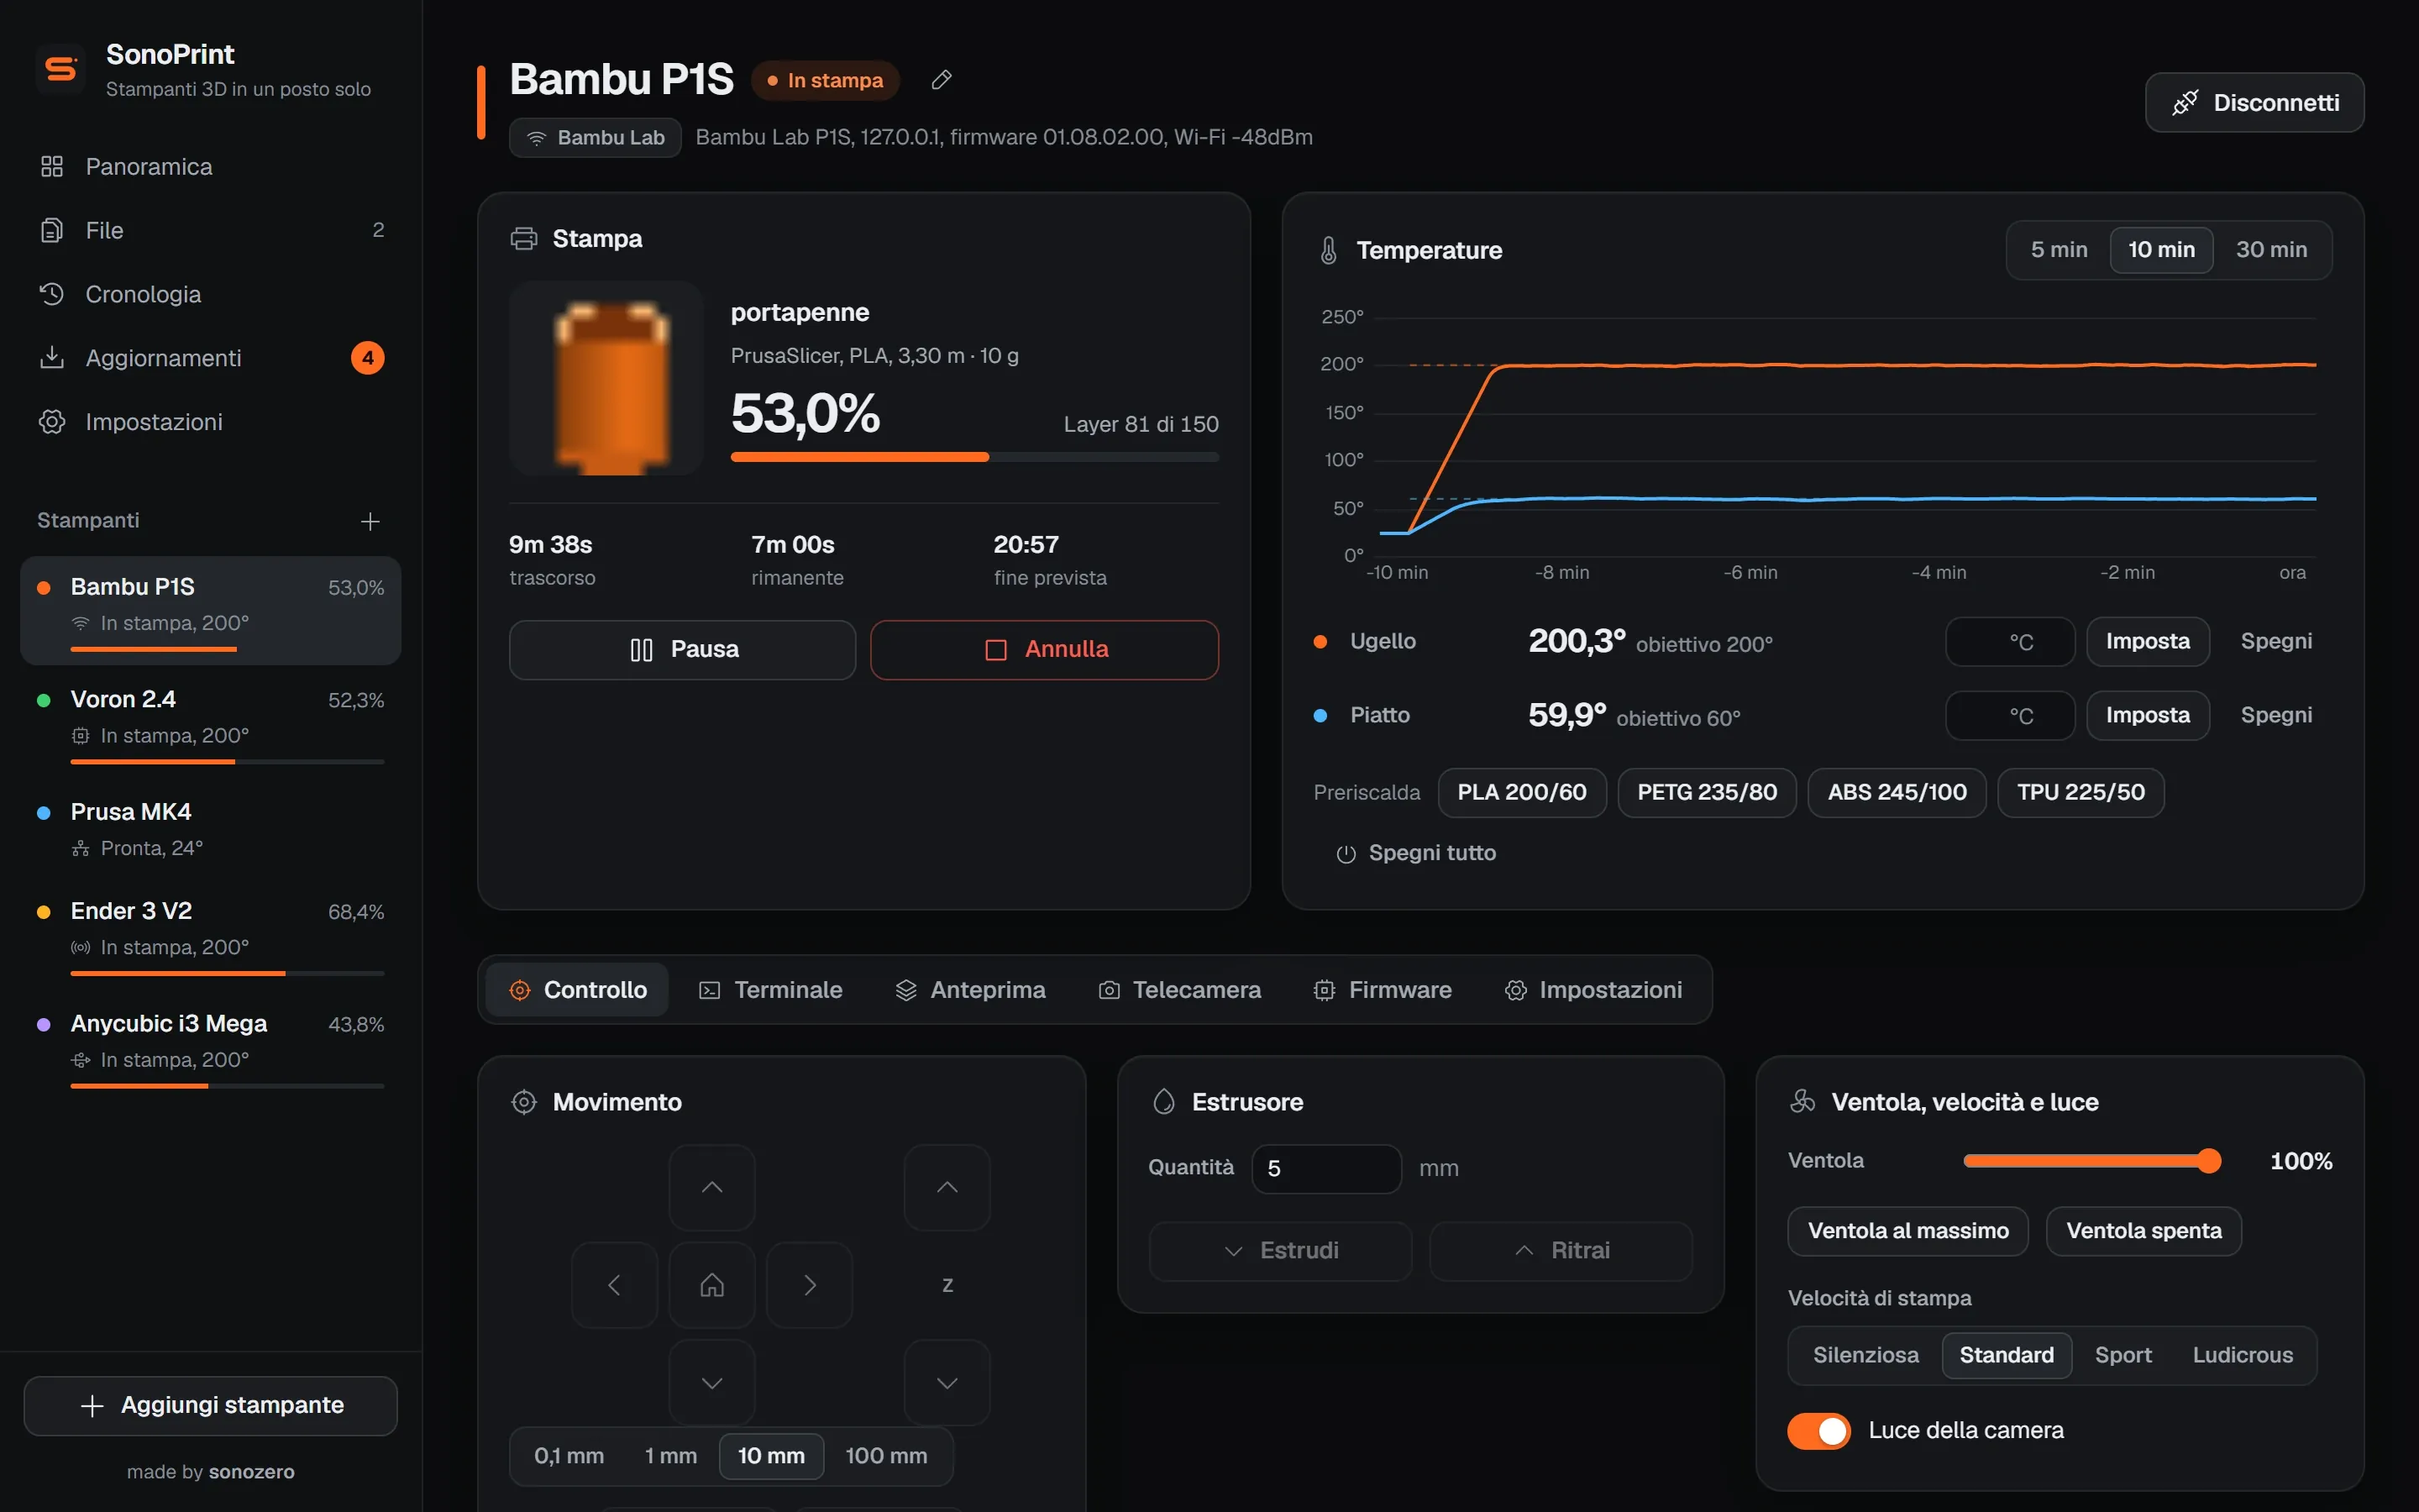Click the portapenne print thumbnail
Screen dimensions: 2419x1512
click(606, 378)
